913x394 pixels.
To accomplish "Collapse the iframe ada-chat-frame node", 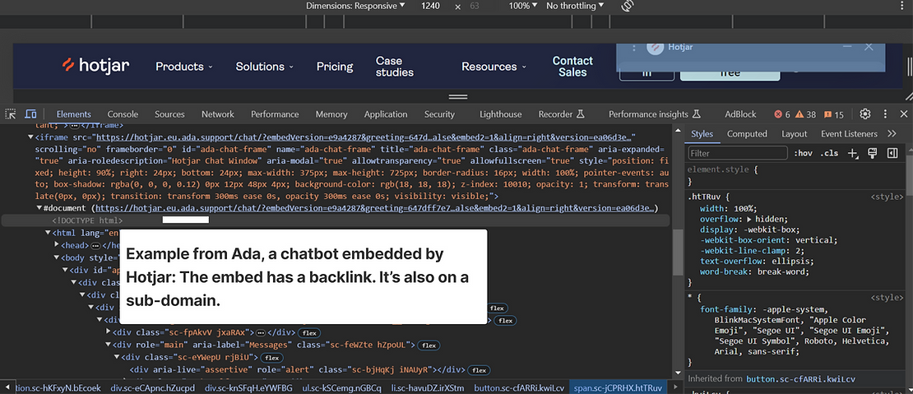I will [x=31, y=138].
